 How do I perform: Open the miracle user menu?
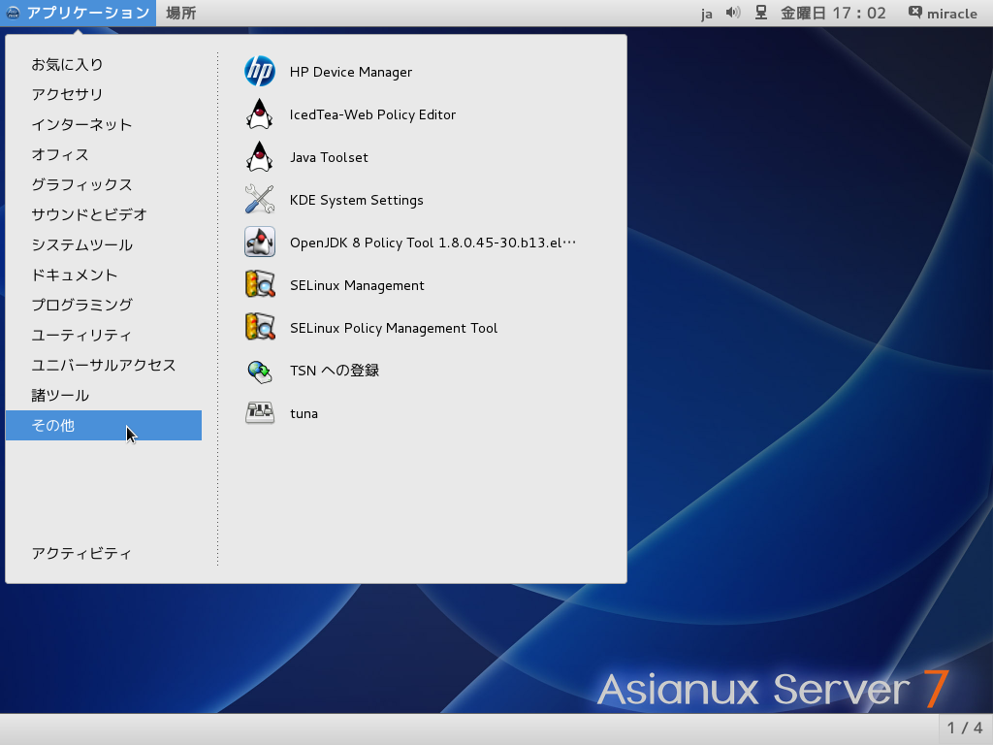pos(943,13)
